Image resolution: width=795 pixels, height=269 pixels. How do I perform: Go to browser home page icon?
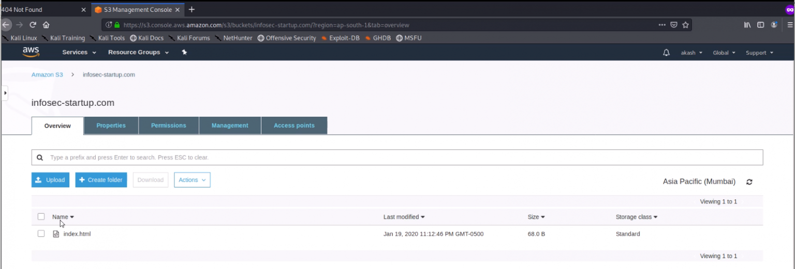(46, 24)
